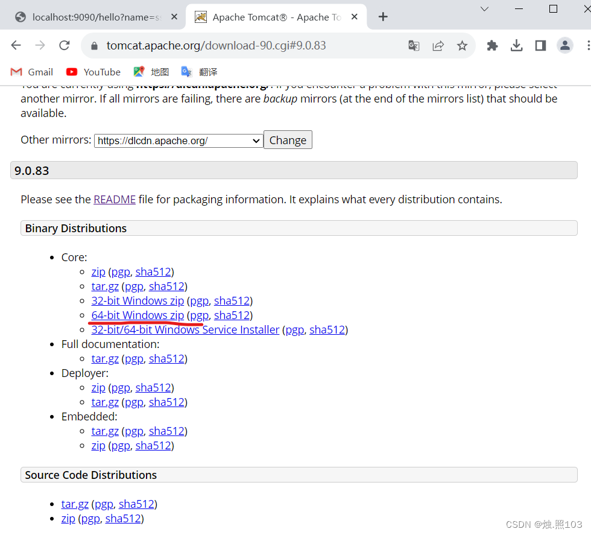Close the Apache Tomcat tab
591x535 pixels.
[x=355, y=17]
